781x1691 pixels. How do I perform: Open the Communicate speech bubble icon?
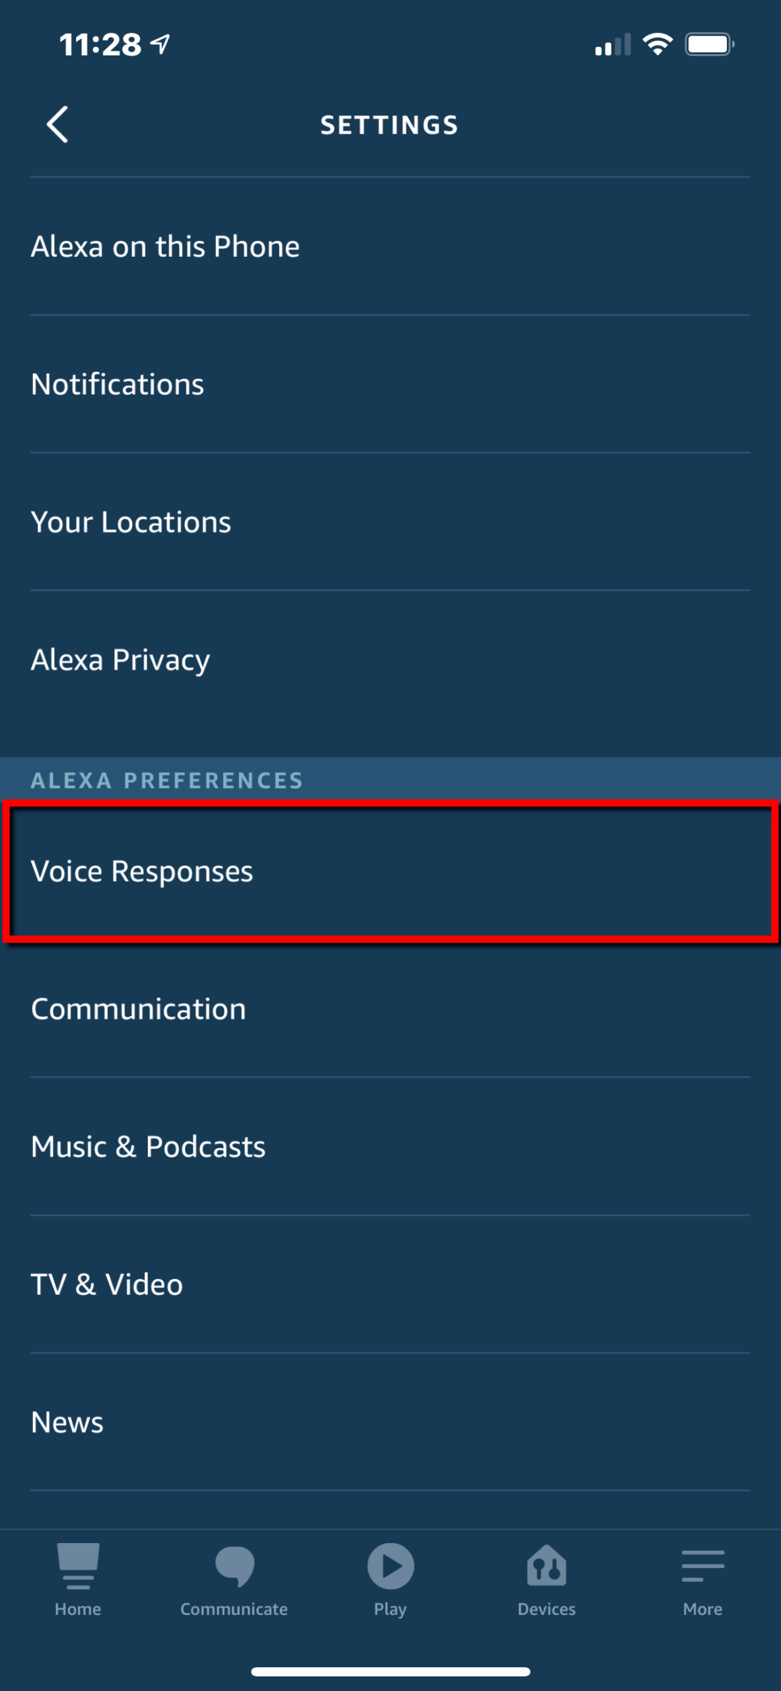(x=234, y=1566)
